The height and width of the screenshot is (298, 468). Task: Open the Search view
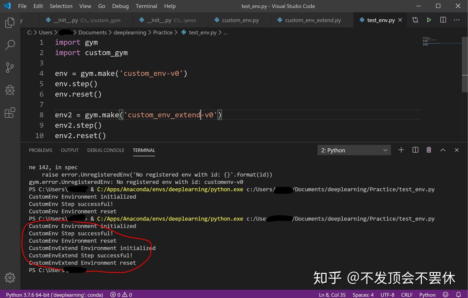pyautogui.click(x=10, y=45)
